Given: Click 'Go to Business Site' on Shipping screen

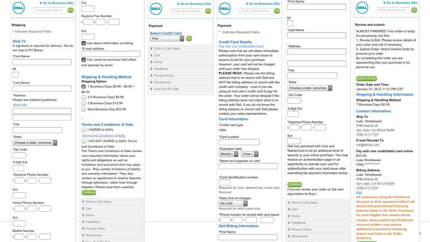Looking at the screenshot, I should pyautogui.click(x=56, y=3).
